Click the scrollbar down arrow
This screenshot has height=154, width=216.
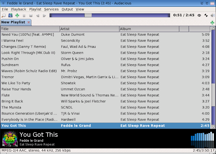213,126
